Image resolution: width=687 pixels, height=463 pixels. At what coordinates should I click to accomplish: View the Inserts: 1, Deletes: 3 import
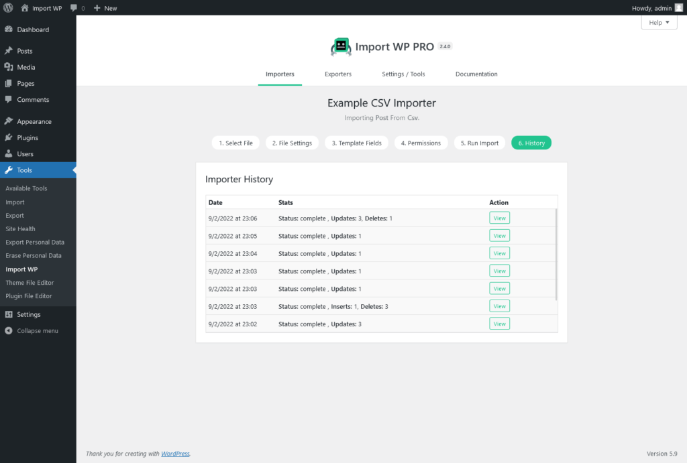pyautogui.click(x=499, y=306)
